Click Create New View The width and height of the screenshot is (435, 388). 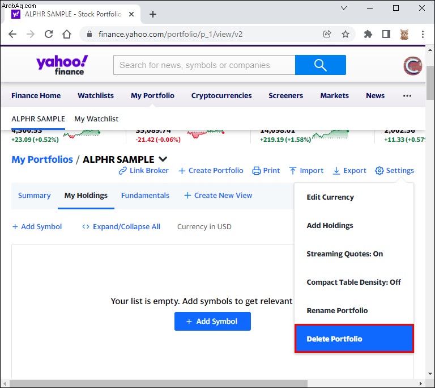[x=218, y=196]
